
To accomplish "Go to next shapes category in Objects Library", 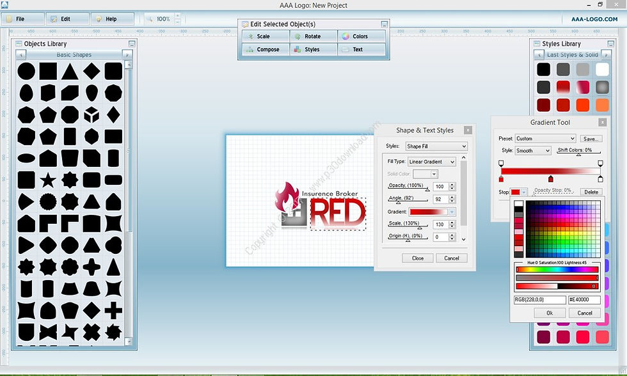I will [x=127, y=55].
